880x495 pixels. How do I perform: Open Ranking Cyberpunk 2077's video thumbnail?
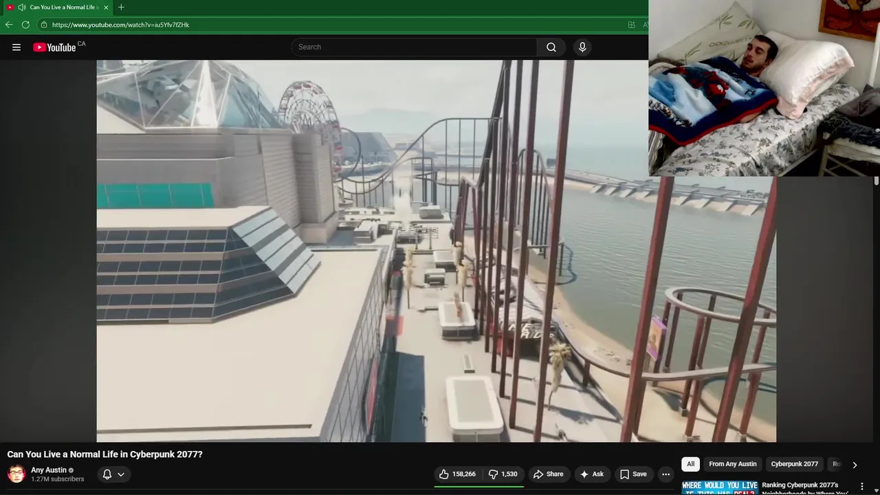719,487
